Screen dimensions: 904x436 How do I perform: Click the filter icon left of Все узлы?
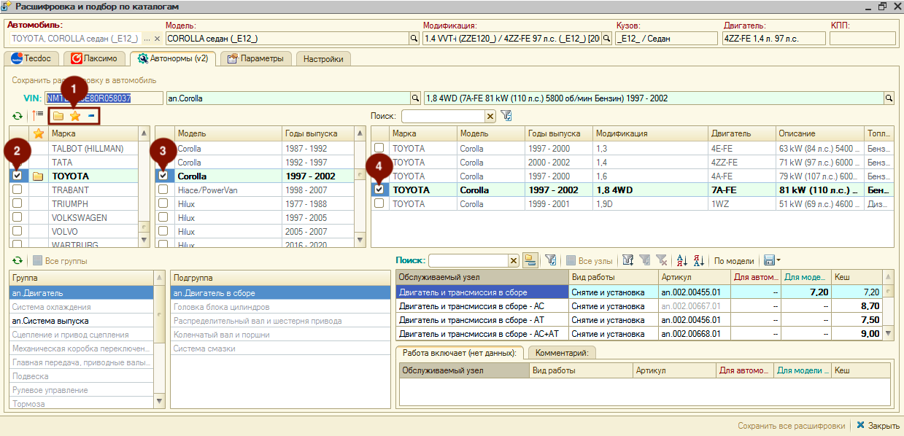click(x=552, y=260)
